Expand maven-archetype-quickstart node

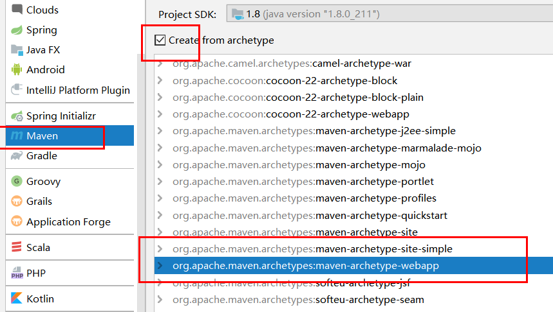[160, 215]
